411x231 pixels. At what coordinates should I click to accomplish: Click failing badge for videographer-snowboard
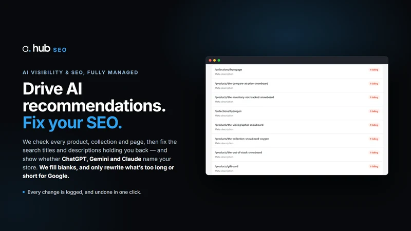pos(374,125)
